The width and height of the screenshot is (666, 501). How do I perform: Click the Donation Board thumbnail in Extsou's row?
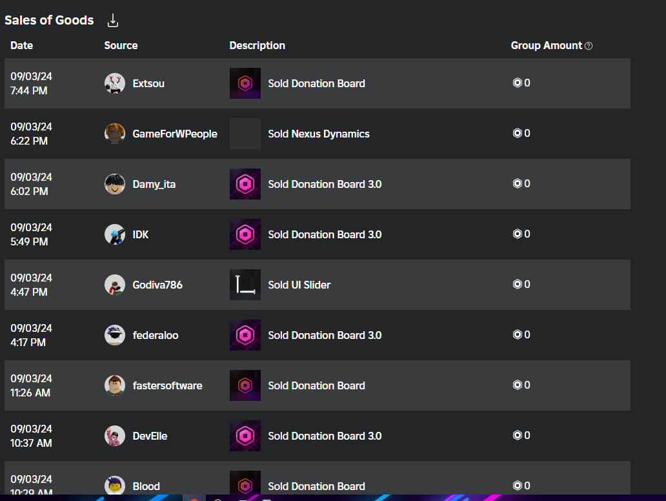(x=245, y=83)
